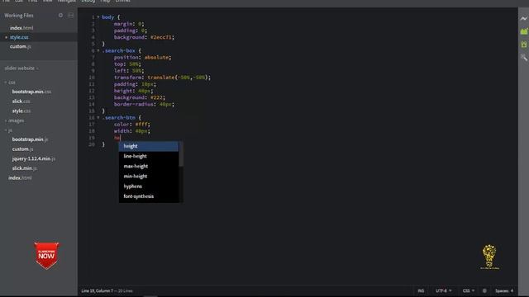Open the Extension Manager icon
529x297 pixels.
pos(523,31)
